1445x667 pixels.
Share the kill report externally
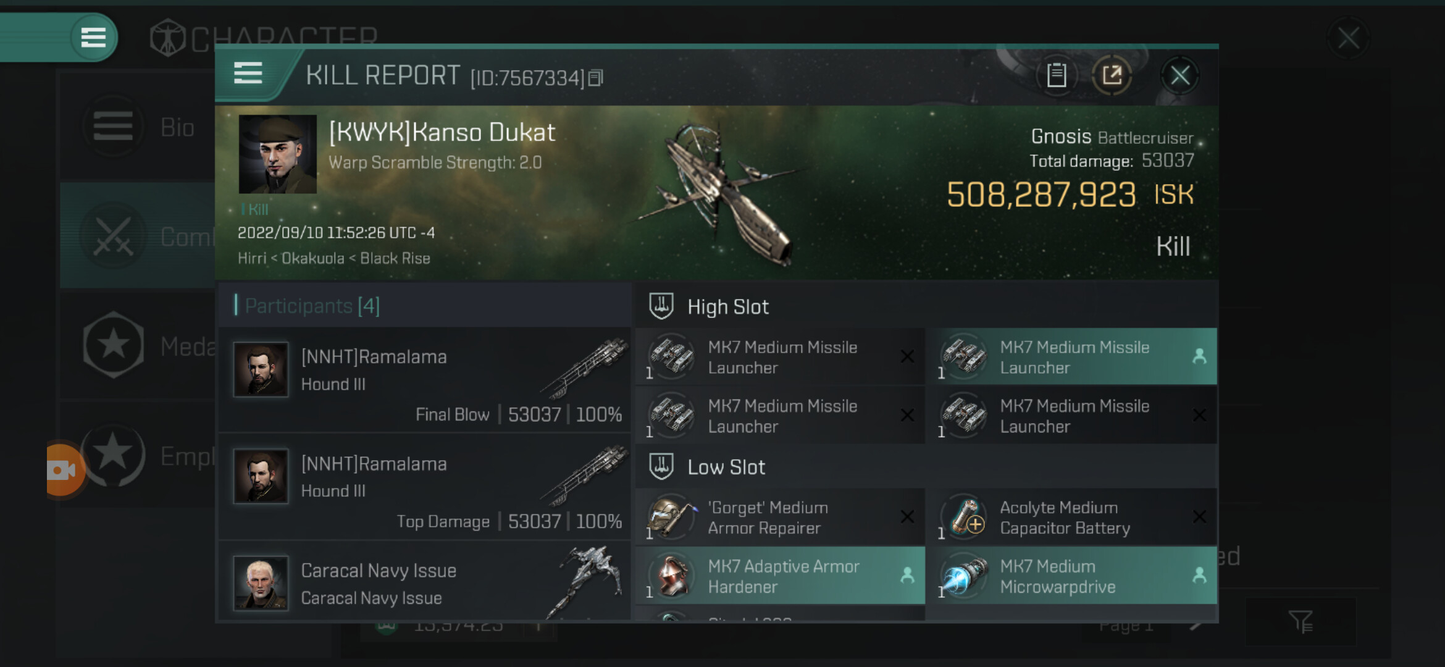click(1112, 76)
